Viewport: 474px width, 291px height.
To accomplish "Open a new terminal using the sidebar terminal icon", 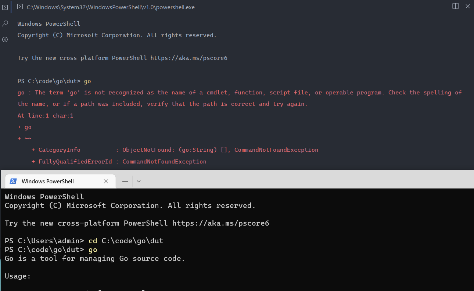I will (x=5, y=7).
